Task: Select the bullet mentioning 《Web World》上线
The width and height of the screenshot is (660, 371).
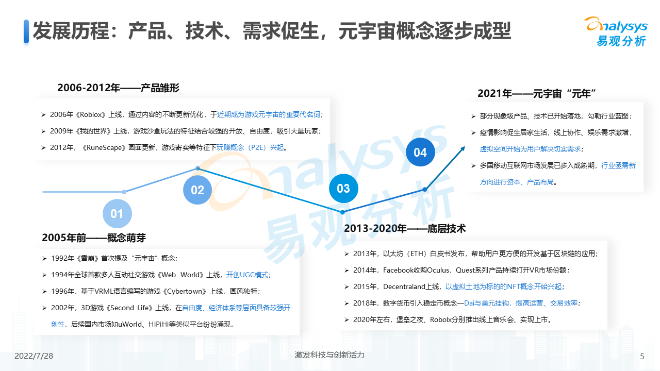Action: tap(156, 275)
